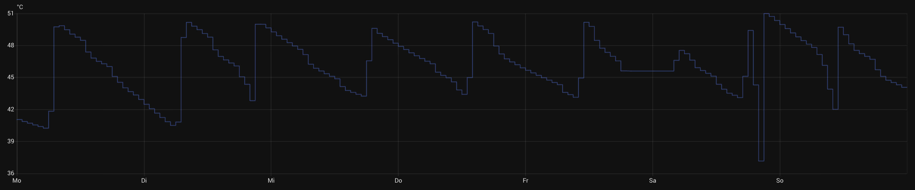Click the Sunday dip bottom at 42°C
915x190 pixels.
tap(835, 109)
